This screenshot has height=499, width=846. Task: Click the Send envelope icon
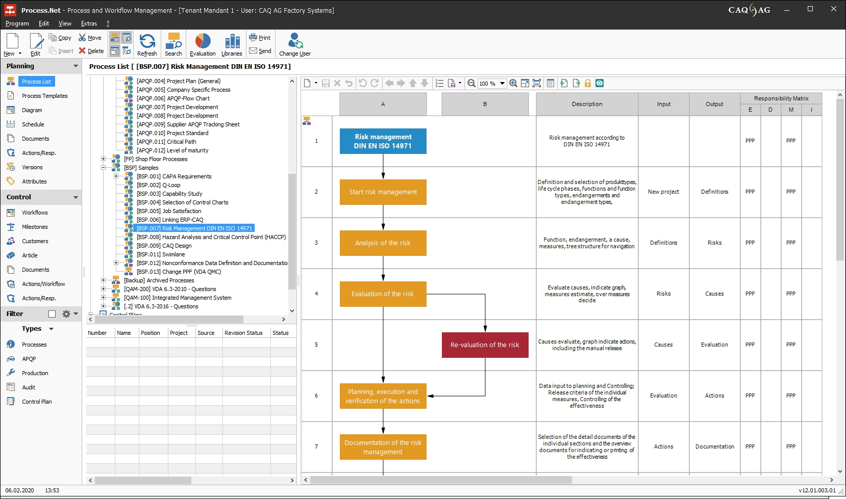click(x=253, y=50)
